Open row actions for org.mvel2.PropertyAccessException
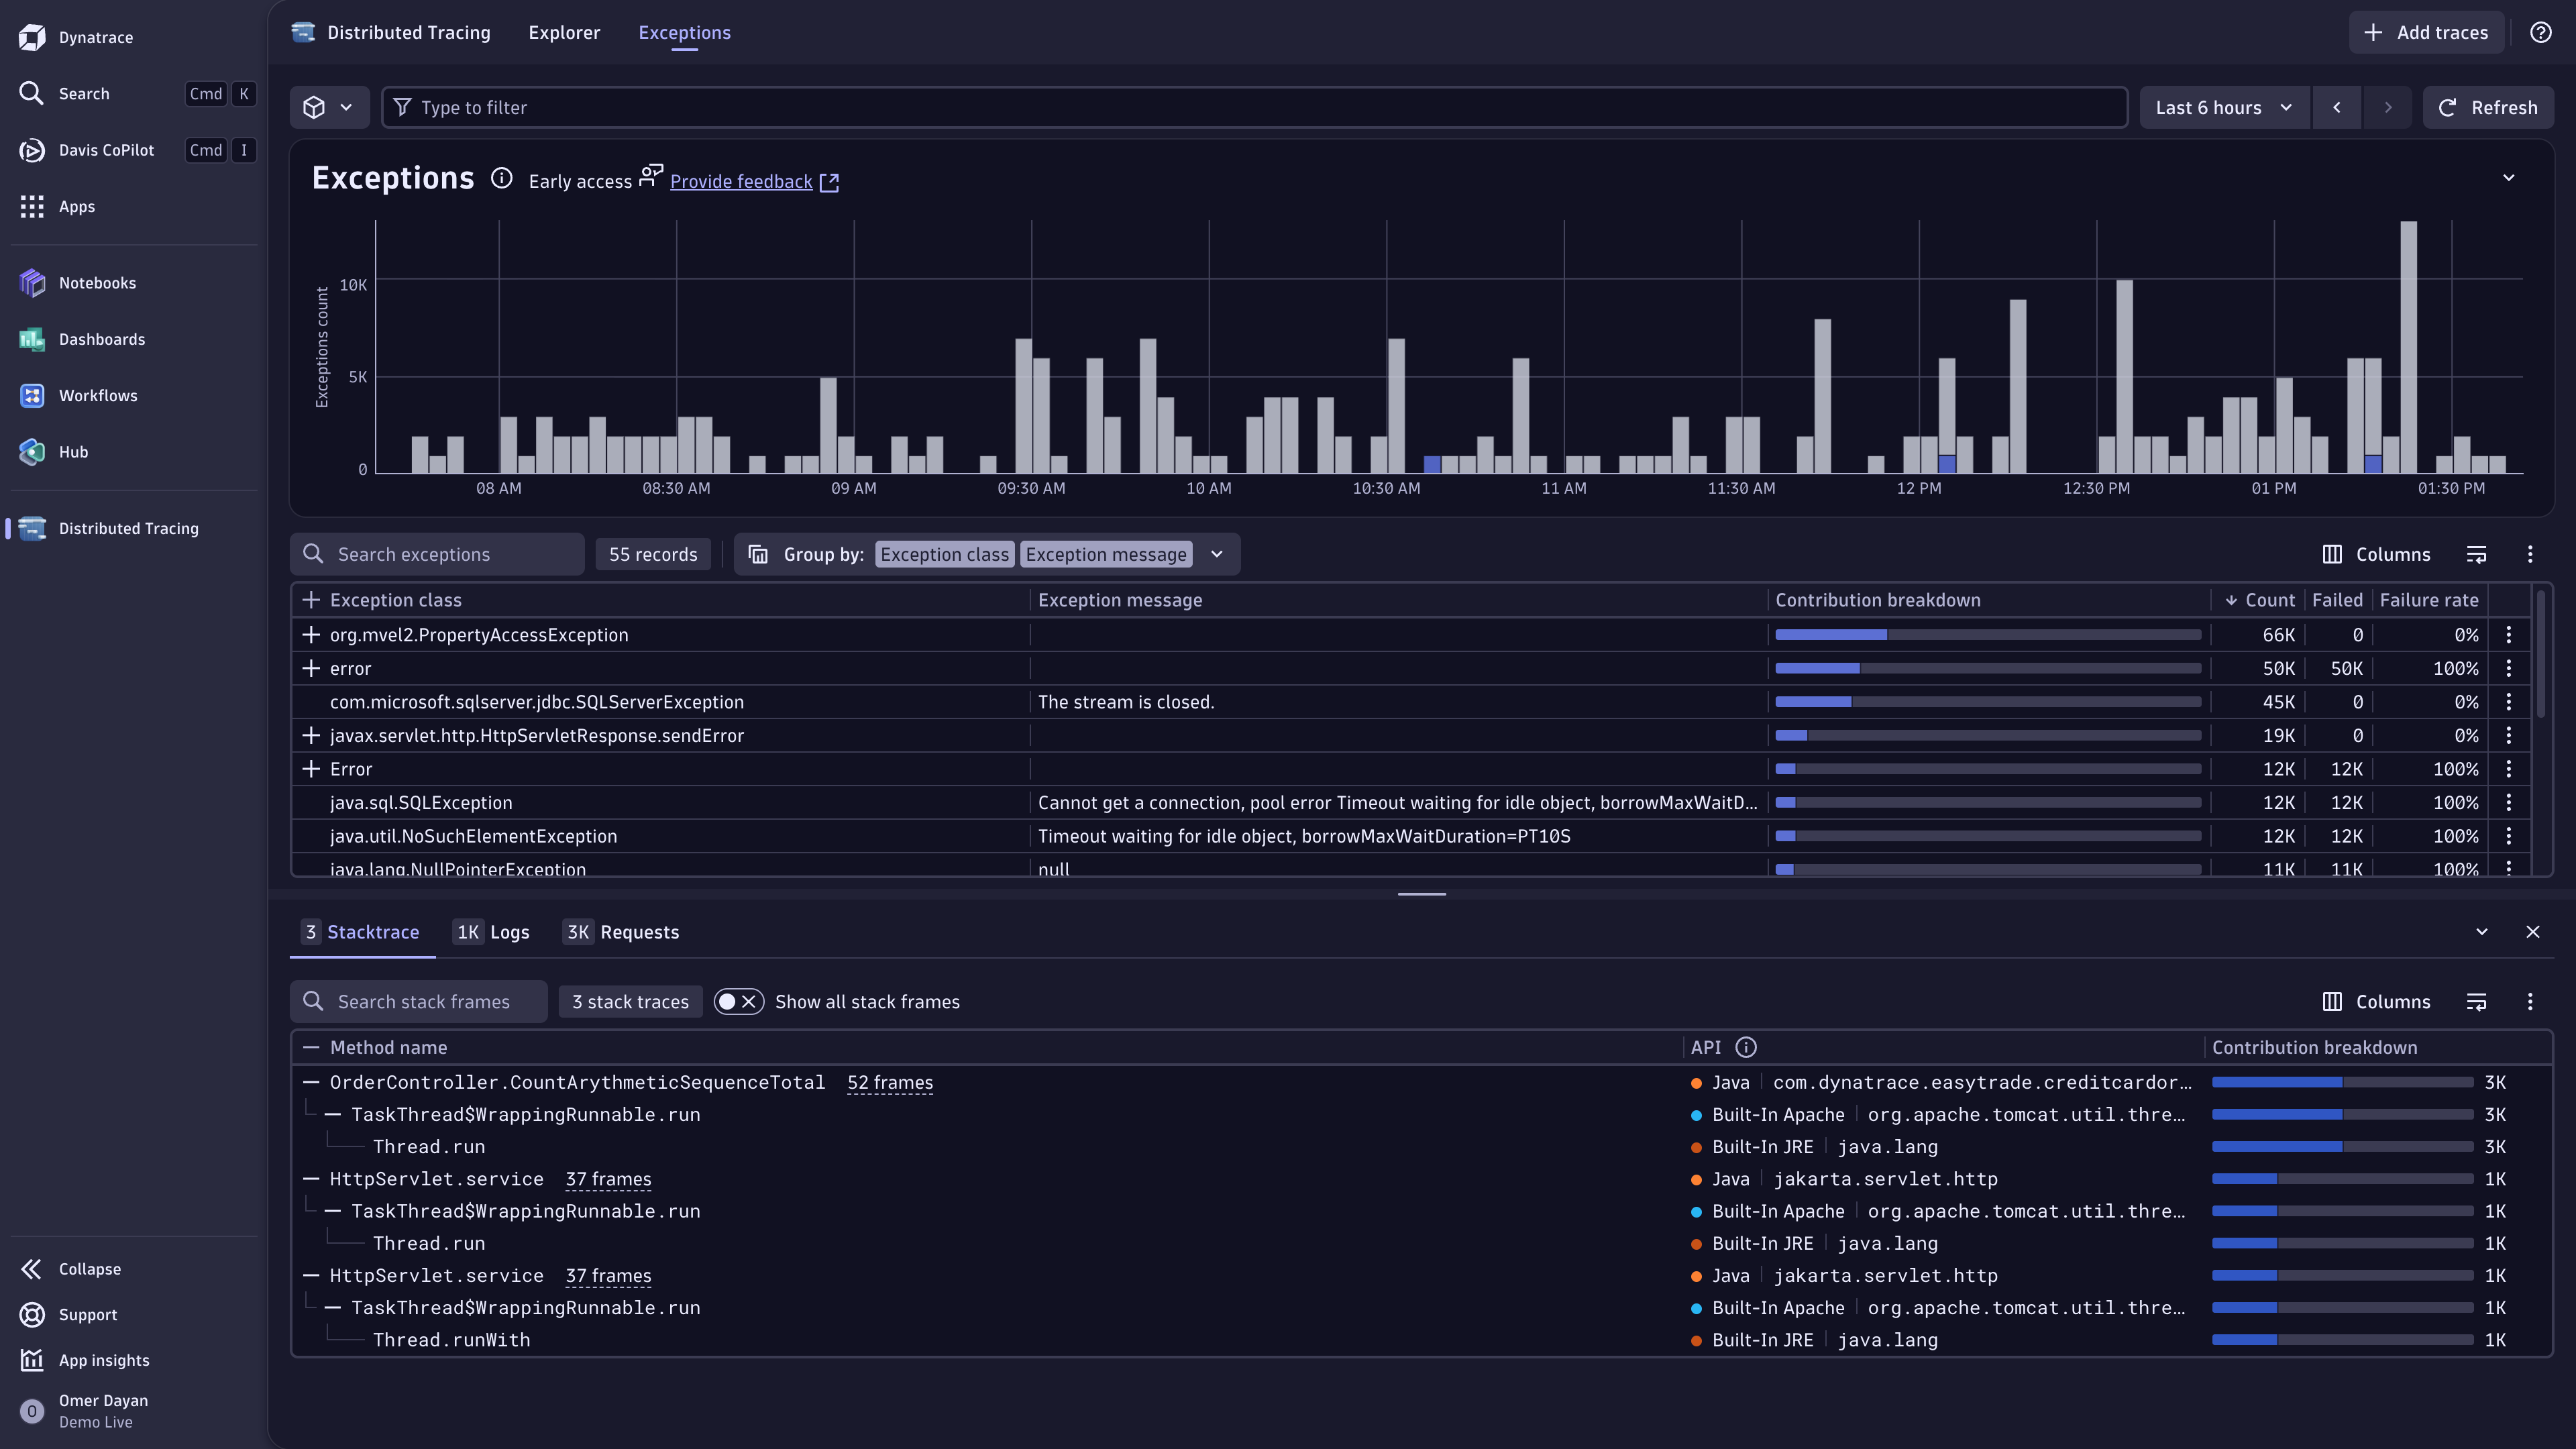Viewport: 2576px width, 1449px height. click(2508, 635)
